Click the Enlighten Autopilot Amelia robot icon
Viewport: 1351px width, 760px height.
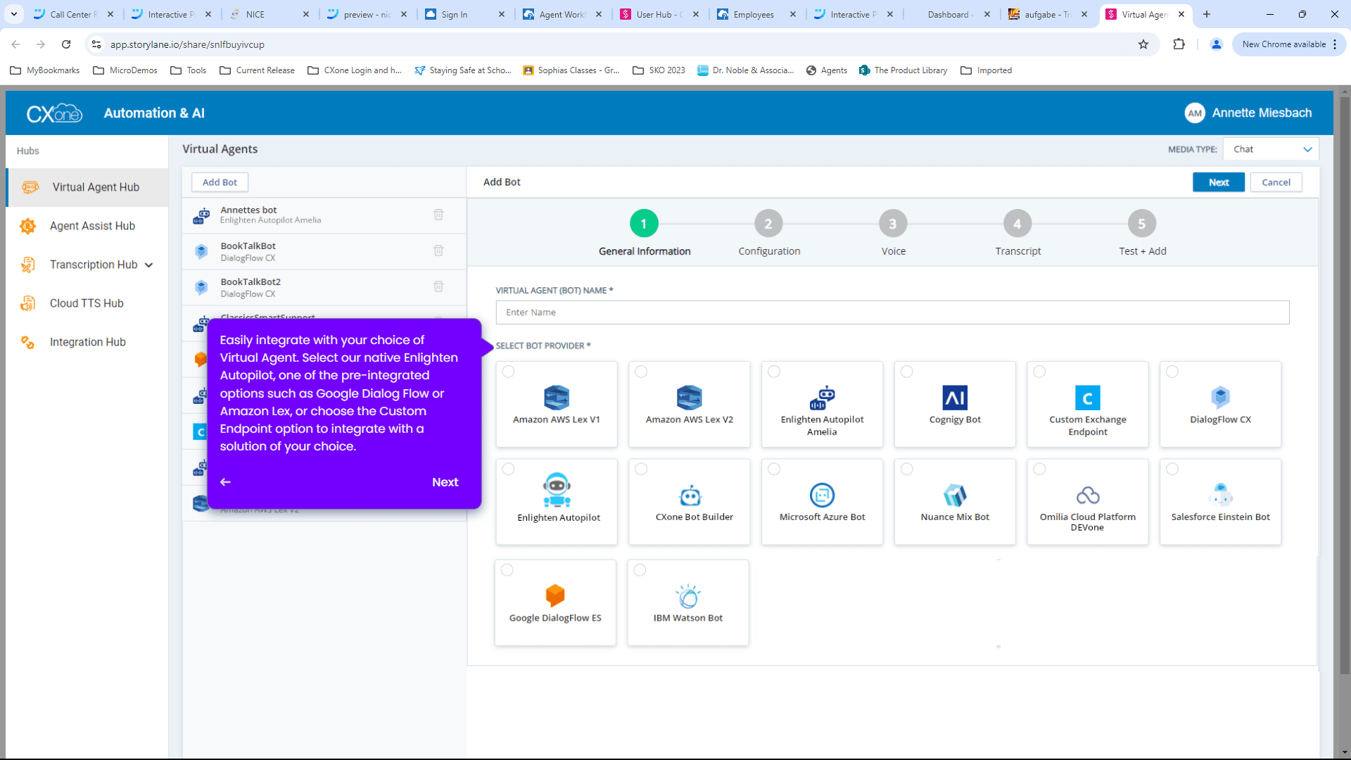pos(822,398)
